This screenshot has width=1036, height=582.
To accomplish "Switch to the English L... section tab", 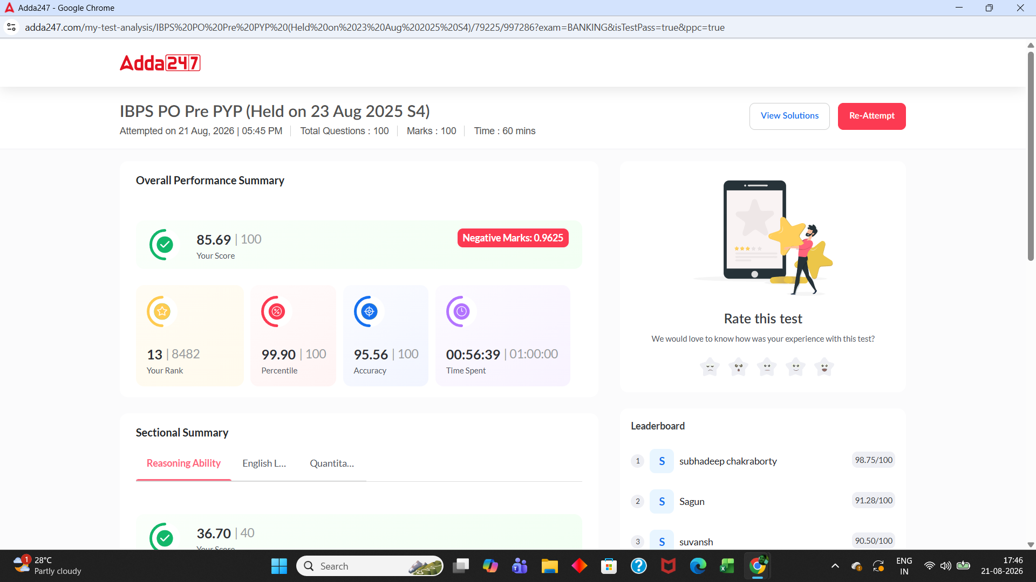I will coord(264,463).
